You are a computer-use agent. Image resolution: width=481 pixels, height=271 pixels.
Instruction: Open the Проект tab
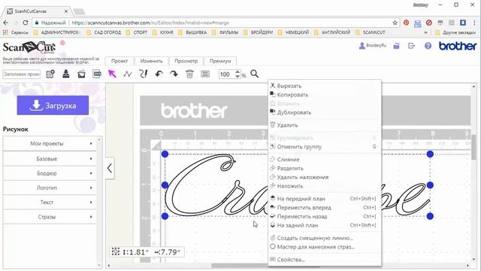coord(119,61)
